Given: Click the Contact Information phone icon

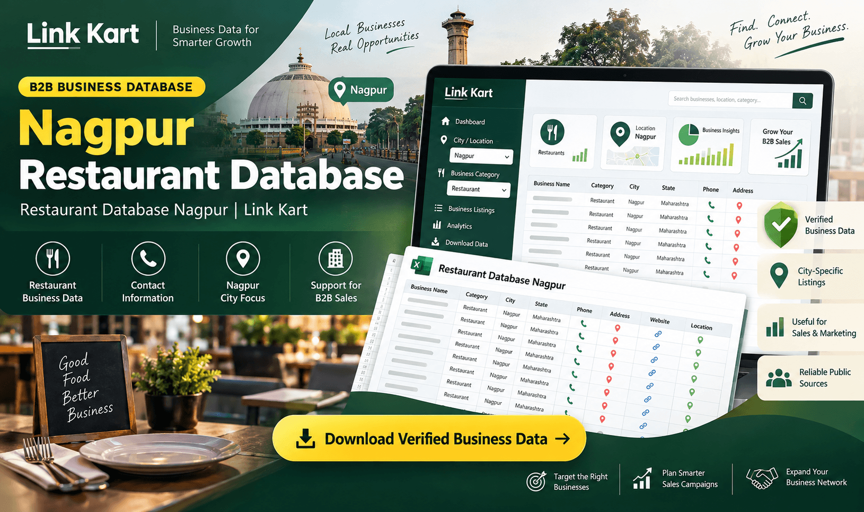Looking at the screenshot, I should tap(148, 258).
